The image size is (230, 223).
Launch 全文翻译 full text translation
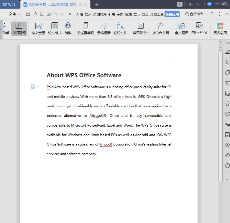[x=181, y=29]
